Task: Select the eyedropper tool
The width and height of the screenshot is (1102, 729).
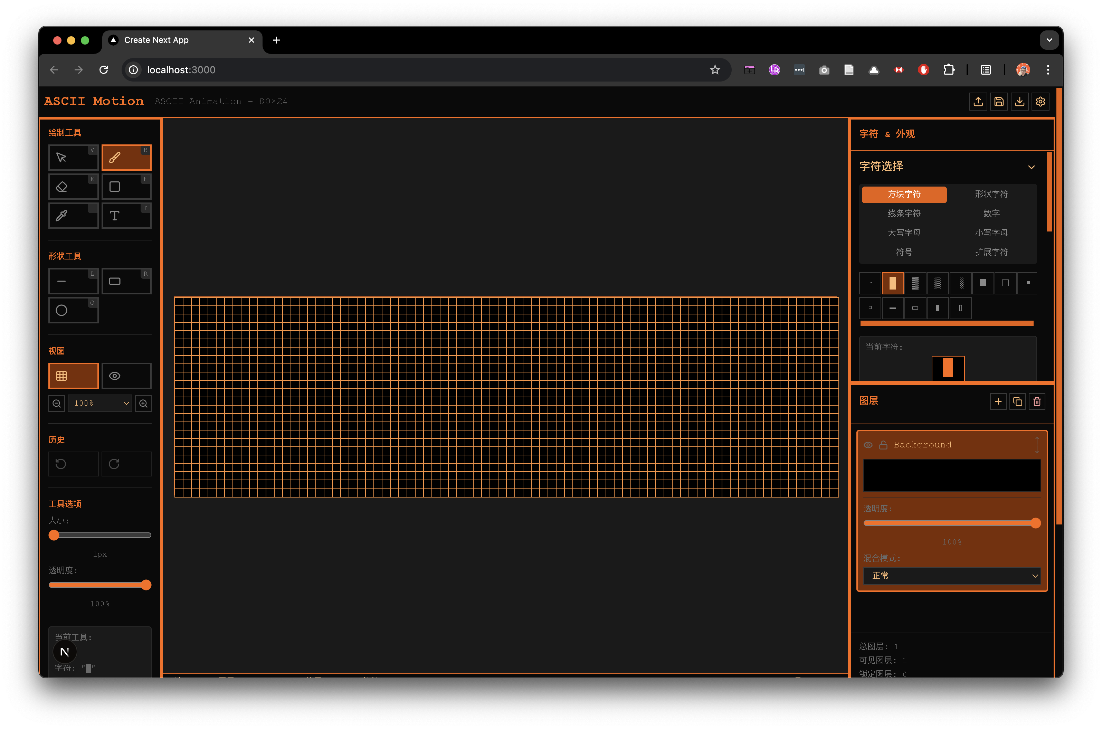Action: pos(73,216)
